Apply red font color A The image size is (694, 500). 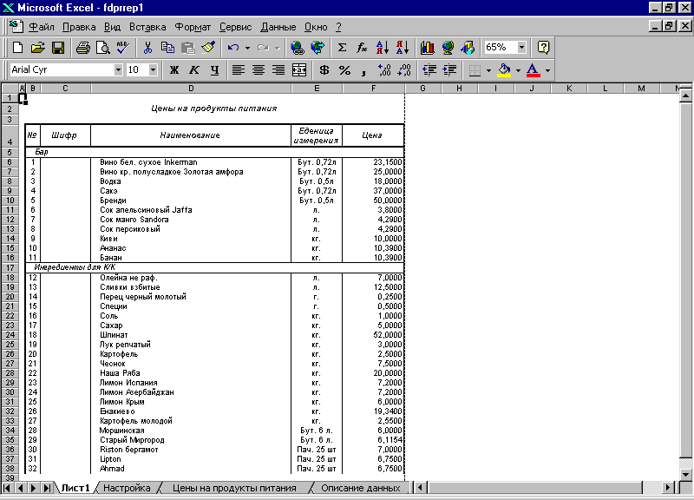tap(533, 70)
